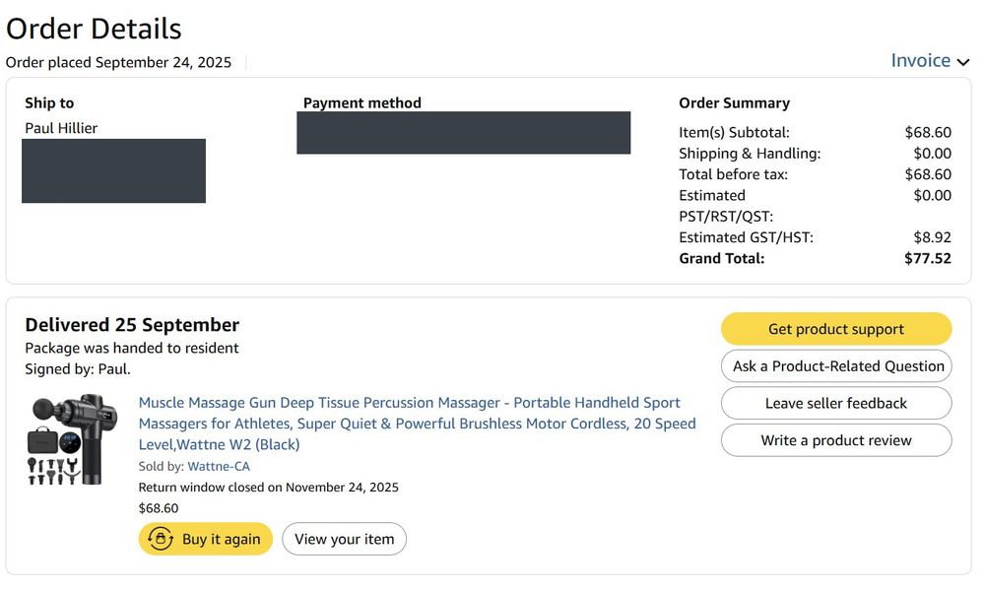Click the chevron arrow beside Invoice
985x589 pixels.
[963, 62]
